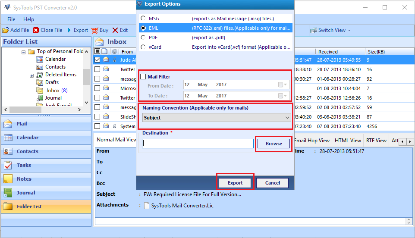415x238 pixels.
Task: Open Switch View dropdown arrow
Action: [349, 31]
